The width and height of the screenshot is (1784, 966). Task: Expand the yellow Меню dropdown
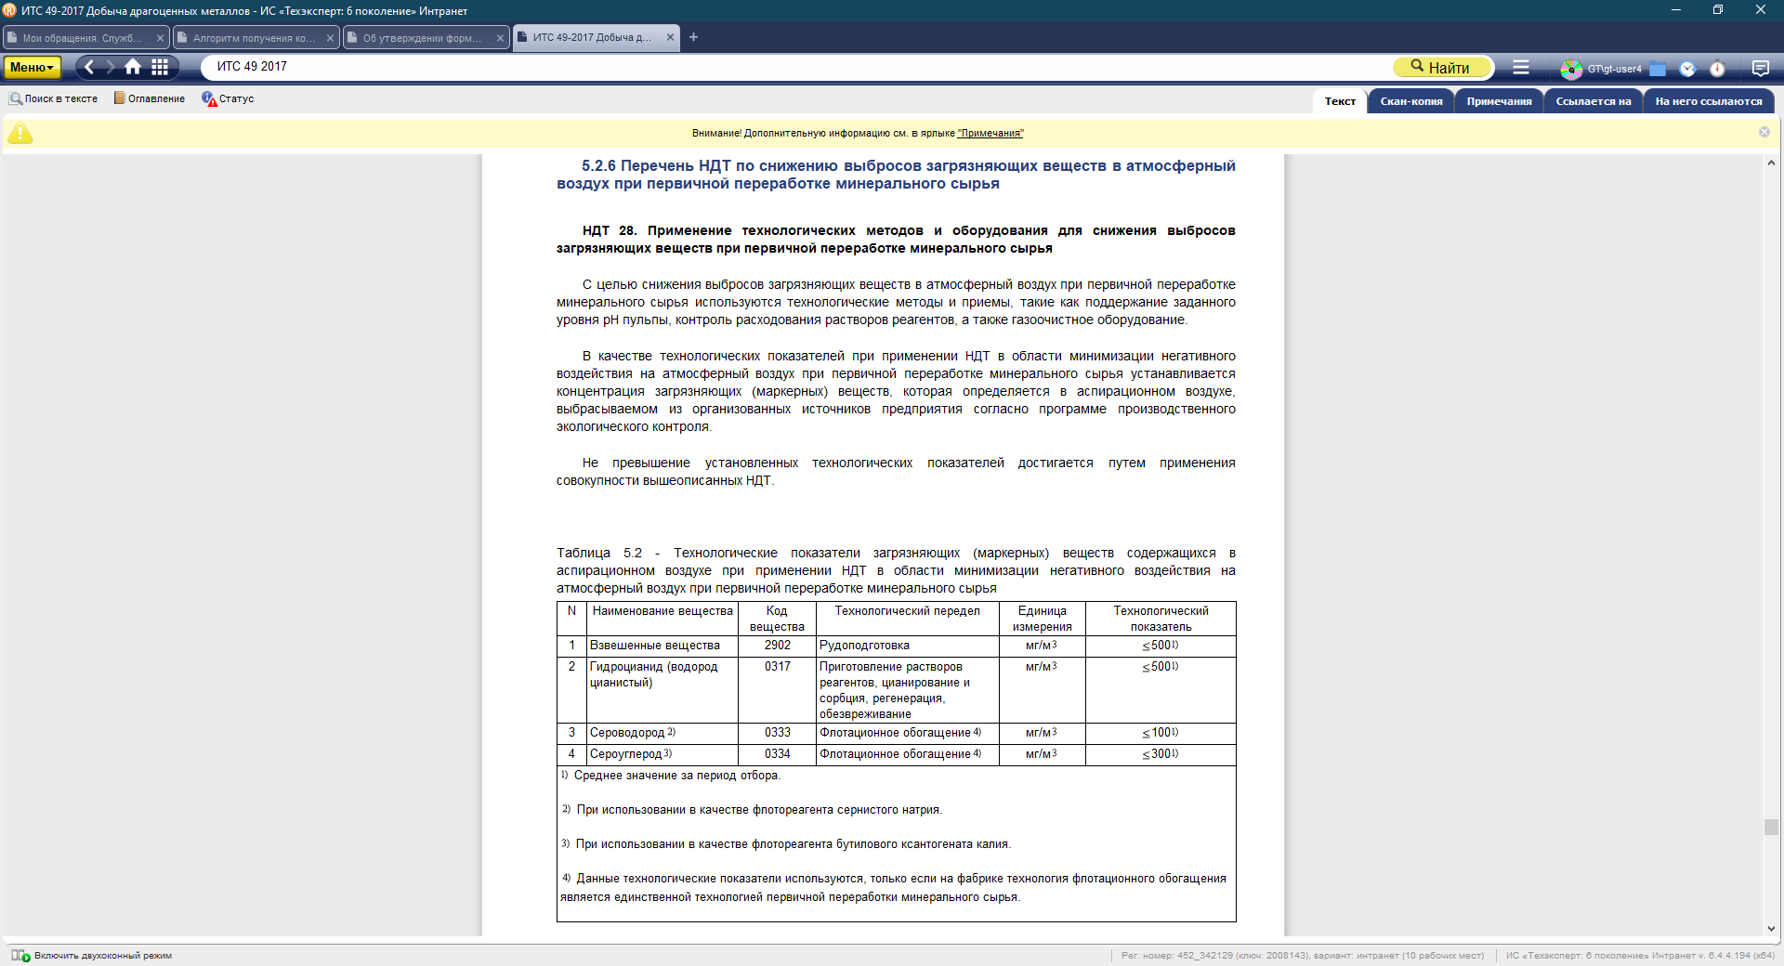pyautogui.click(x=33, y=67)
